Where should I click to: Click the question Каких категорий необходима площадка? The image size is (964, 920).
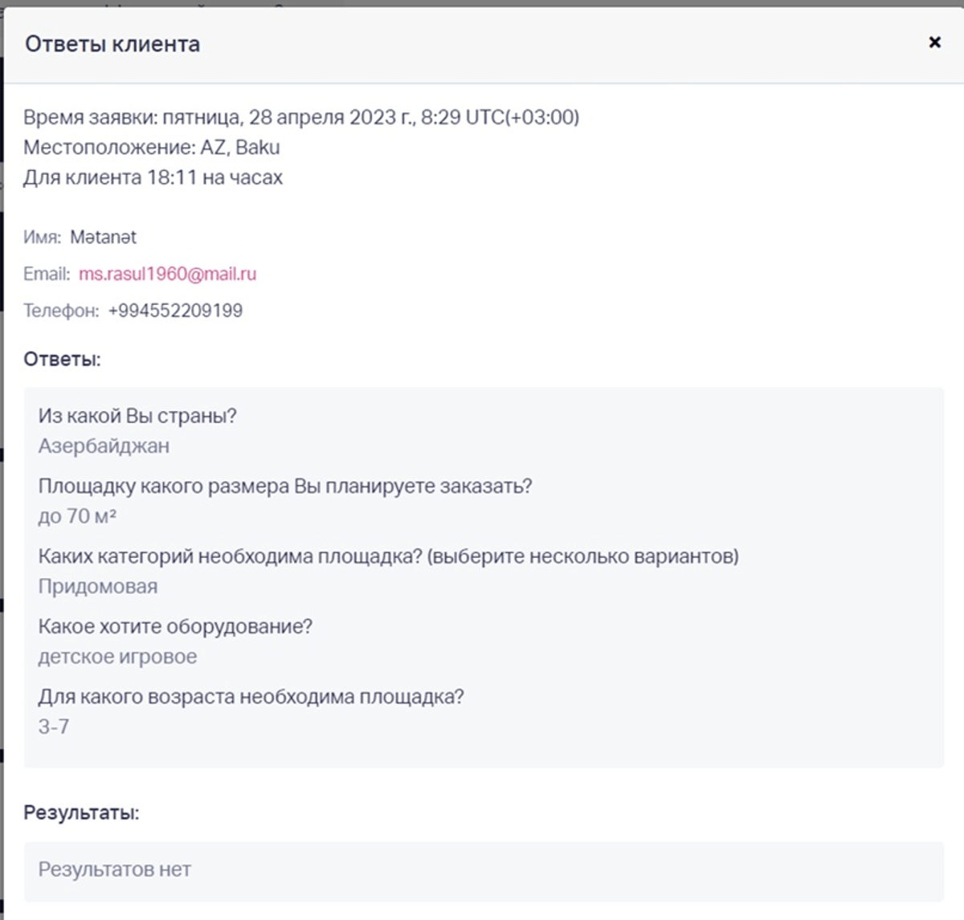click(388, 556)
